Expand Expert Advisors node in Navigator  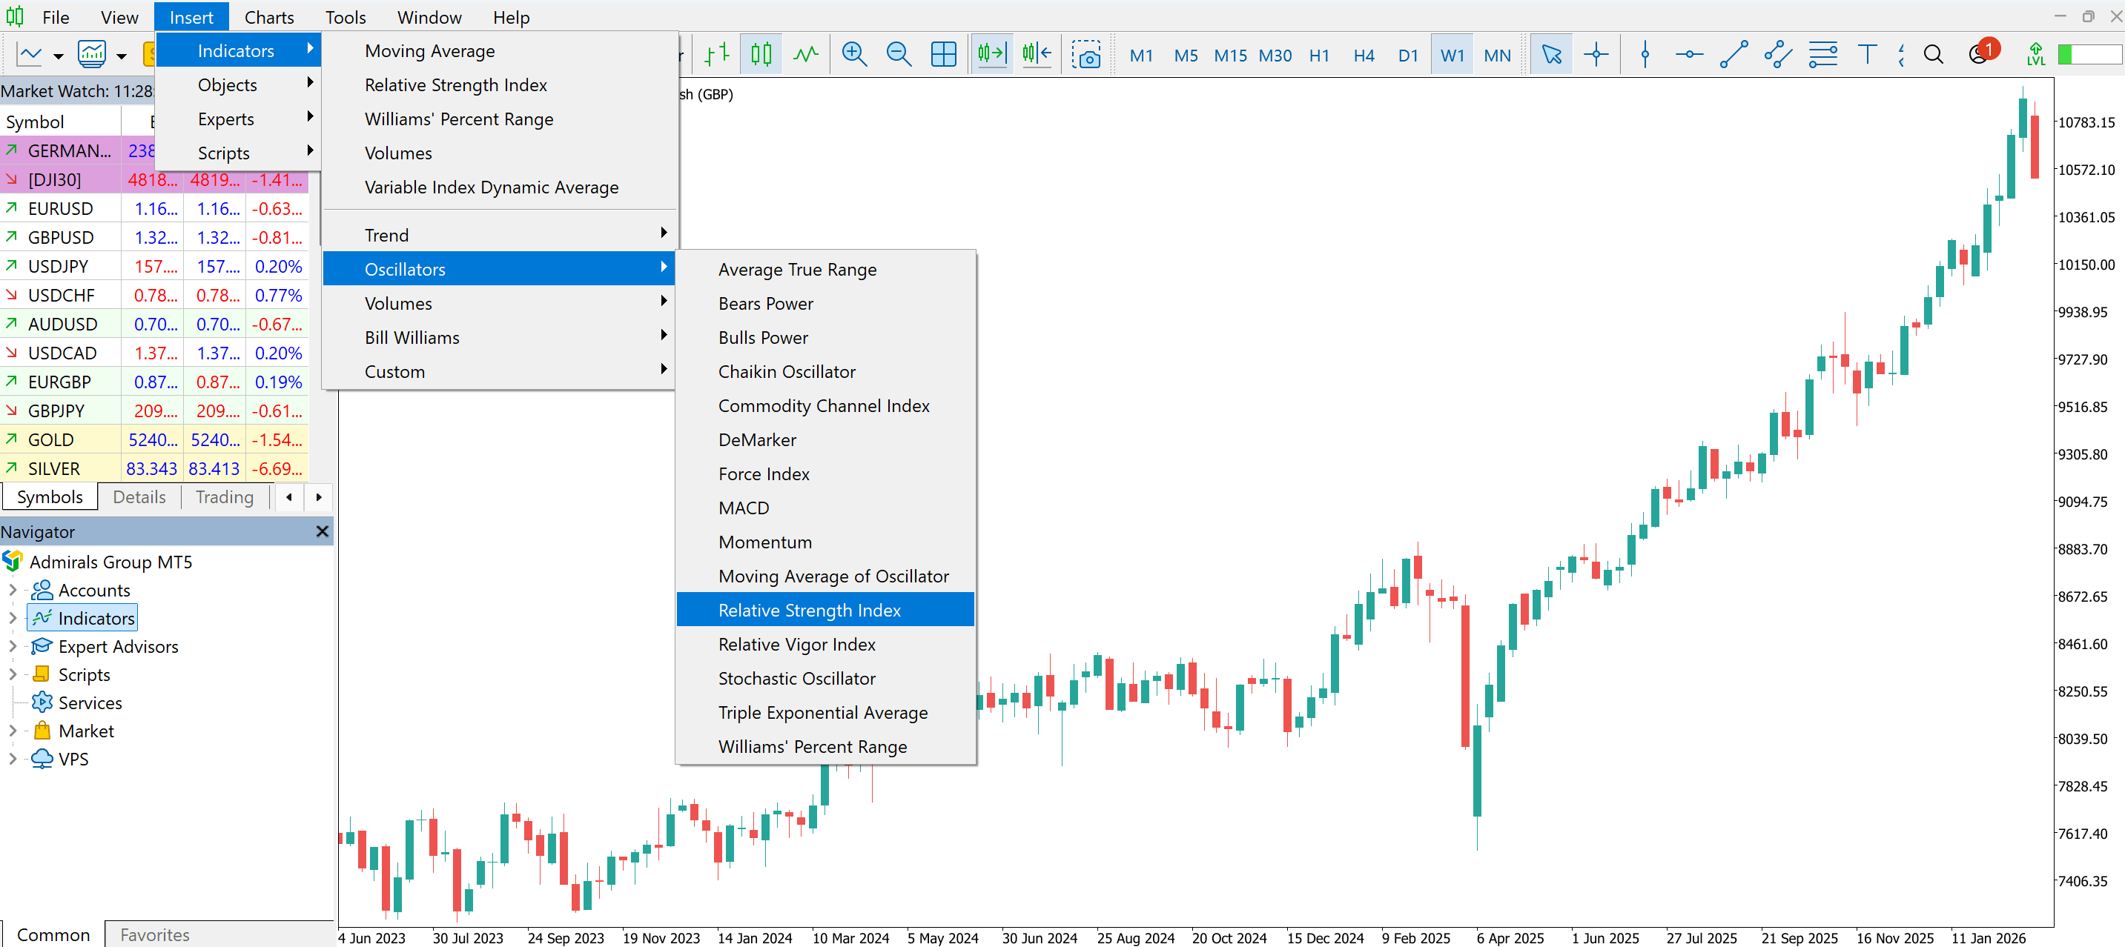pos(13,646)
